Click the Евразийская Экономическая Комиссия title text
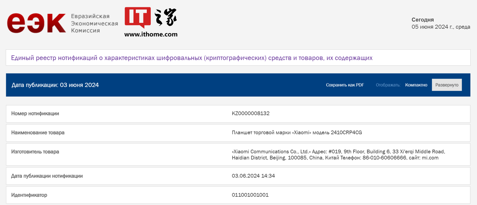The height and width of the screenshot is (205, 477). click(94, 23)
